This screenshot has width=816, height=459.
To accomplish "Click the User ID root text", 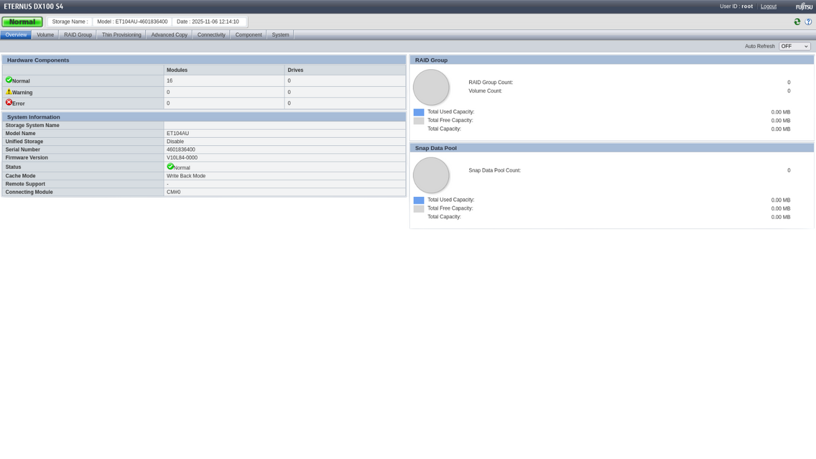I will pos(736,6).
